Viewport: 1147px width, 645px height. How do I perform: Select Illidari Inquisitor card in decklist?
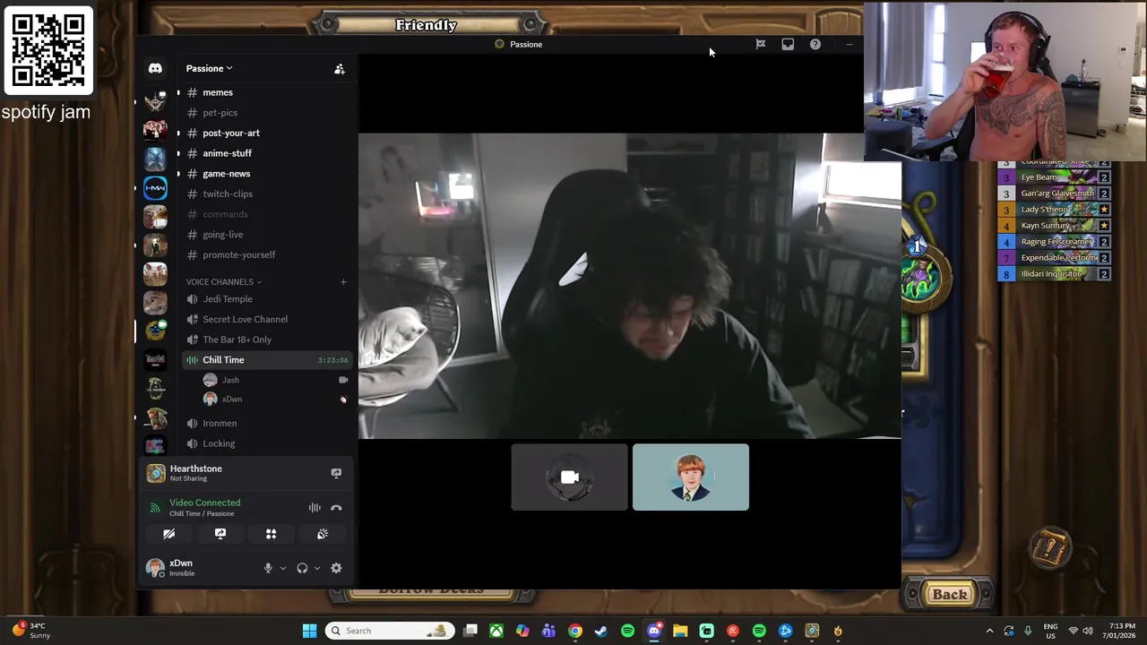1055,274
